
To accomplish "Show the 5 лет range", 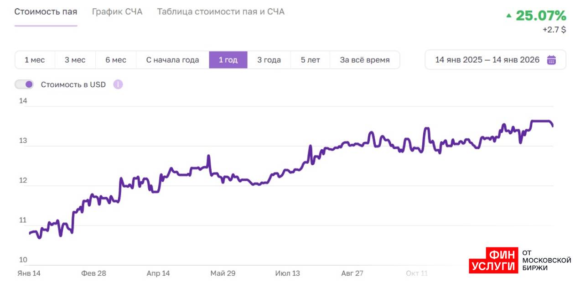I will point(311,60).
